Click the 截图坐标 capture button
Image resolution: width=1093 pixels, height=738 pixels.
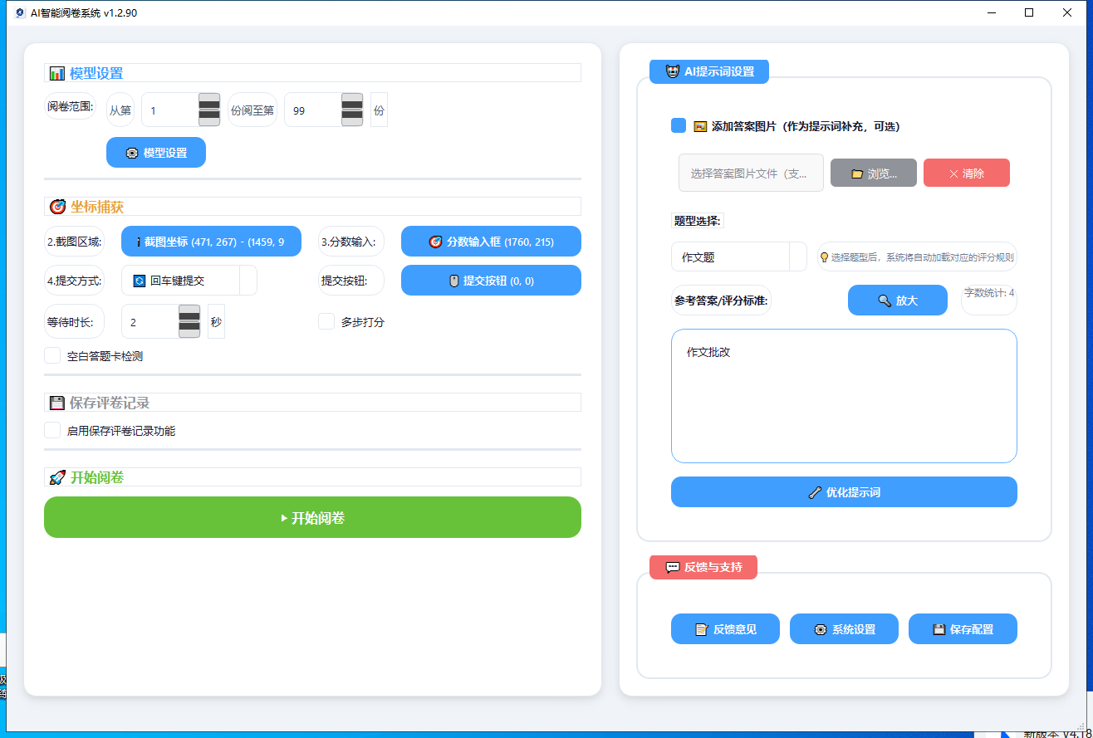[x=211, y=242]
